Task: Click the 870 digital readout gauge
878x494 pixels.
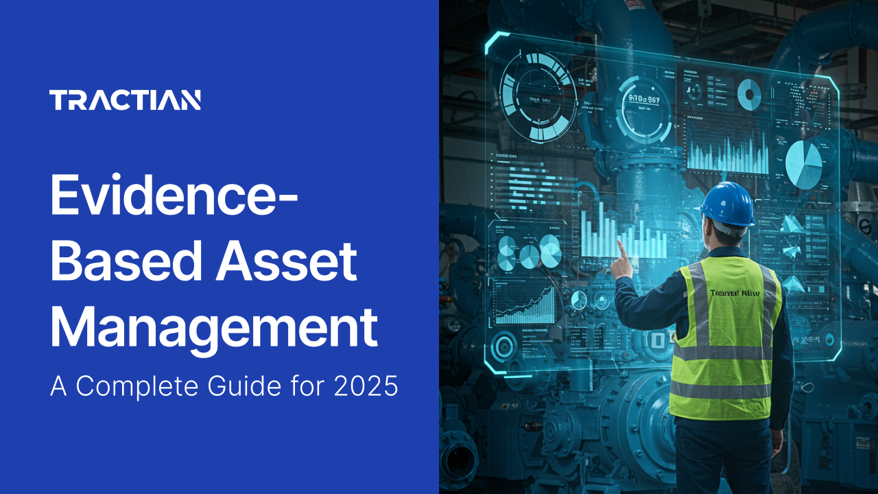Action: (x=643, y=99)
